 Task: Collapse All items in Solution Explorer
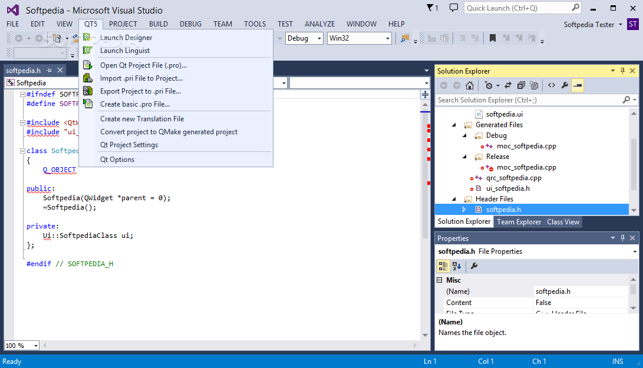click(520, 85)
